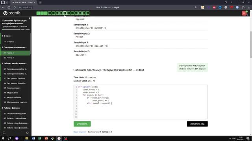Open Windows Start menu
252x141 pixels.
[3, 138]
